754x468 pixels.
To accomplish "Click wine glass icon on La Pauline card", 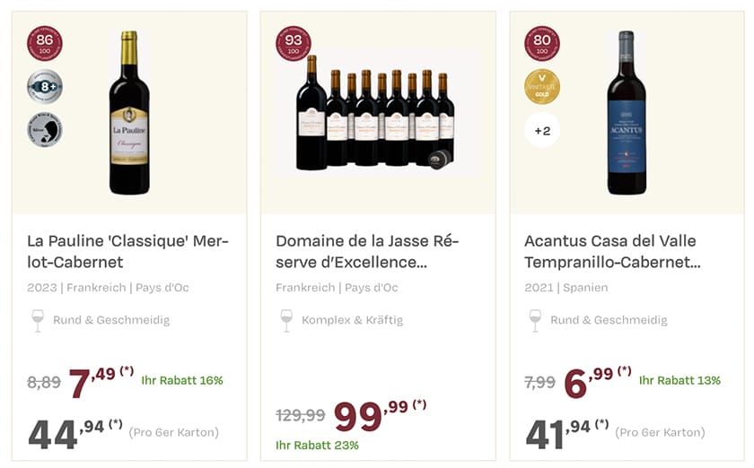I will tap(38, 320).
